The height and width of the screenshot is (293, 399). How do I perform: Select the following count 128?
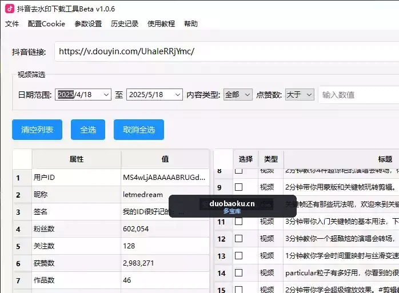point(165,246)
